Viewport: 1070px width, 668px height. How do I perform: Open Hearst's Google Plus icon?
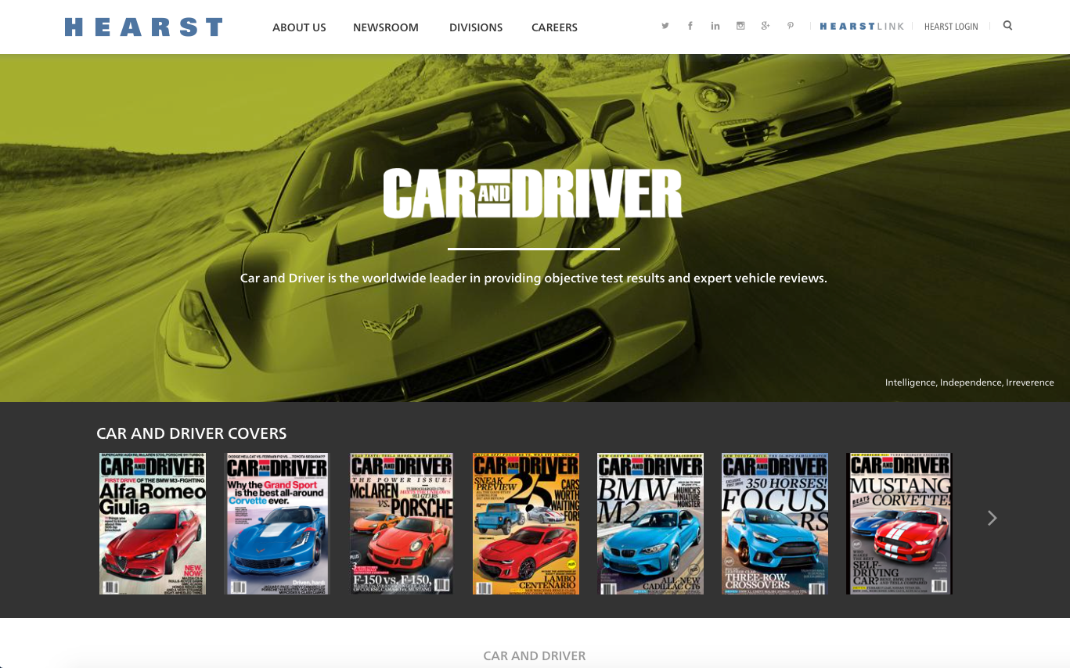(x=766, y=26)
